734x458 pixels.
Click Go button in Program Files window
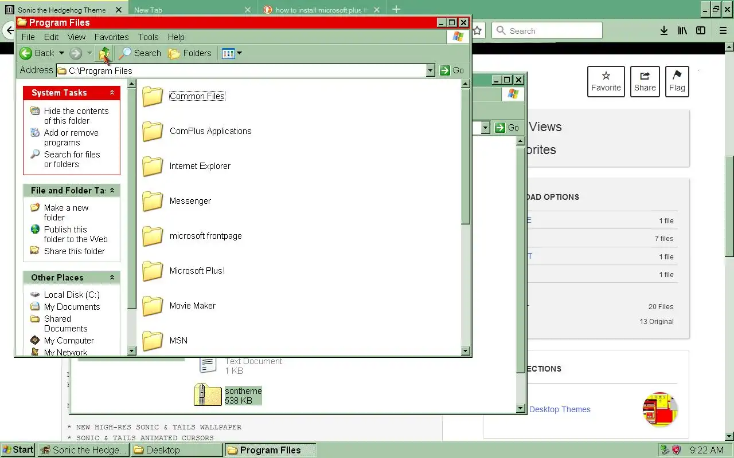452,70
